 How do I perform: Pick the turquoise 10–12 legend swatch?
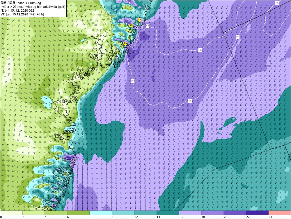123,213
